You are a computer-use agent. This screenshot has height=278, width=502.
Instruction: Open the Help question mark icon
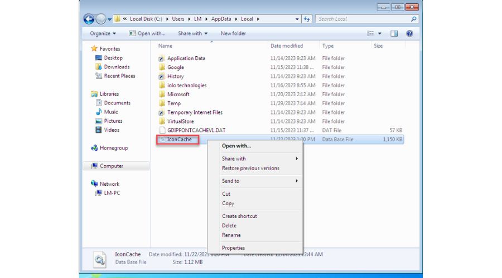click(x=409, y=33)
